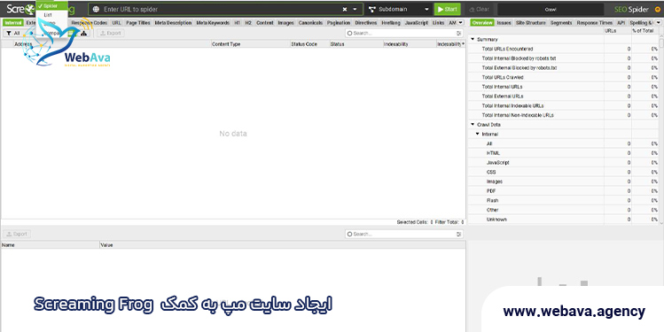
Task: Open the JavaScript tab
Action: click(x=417, y=23)
